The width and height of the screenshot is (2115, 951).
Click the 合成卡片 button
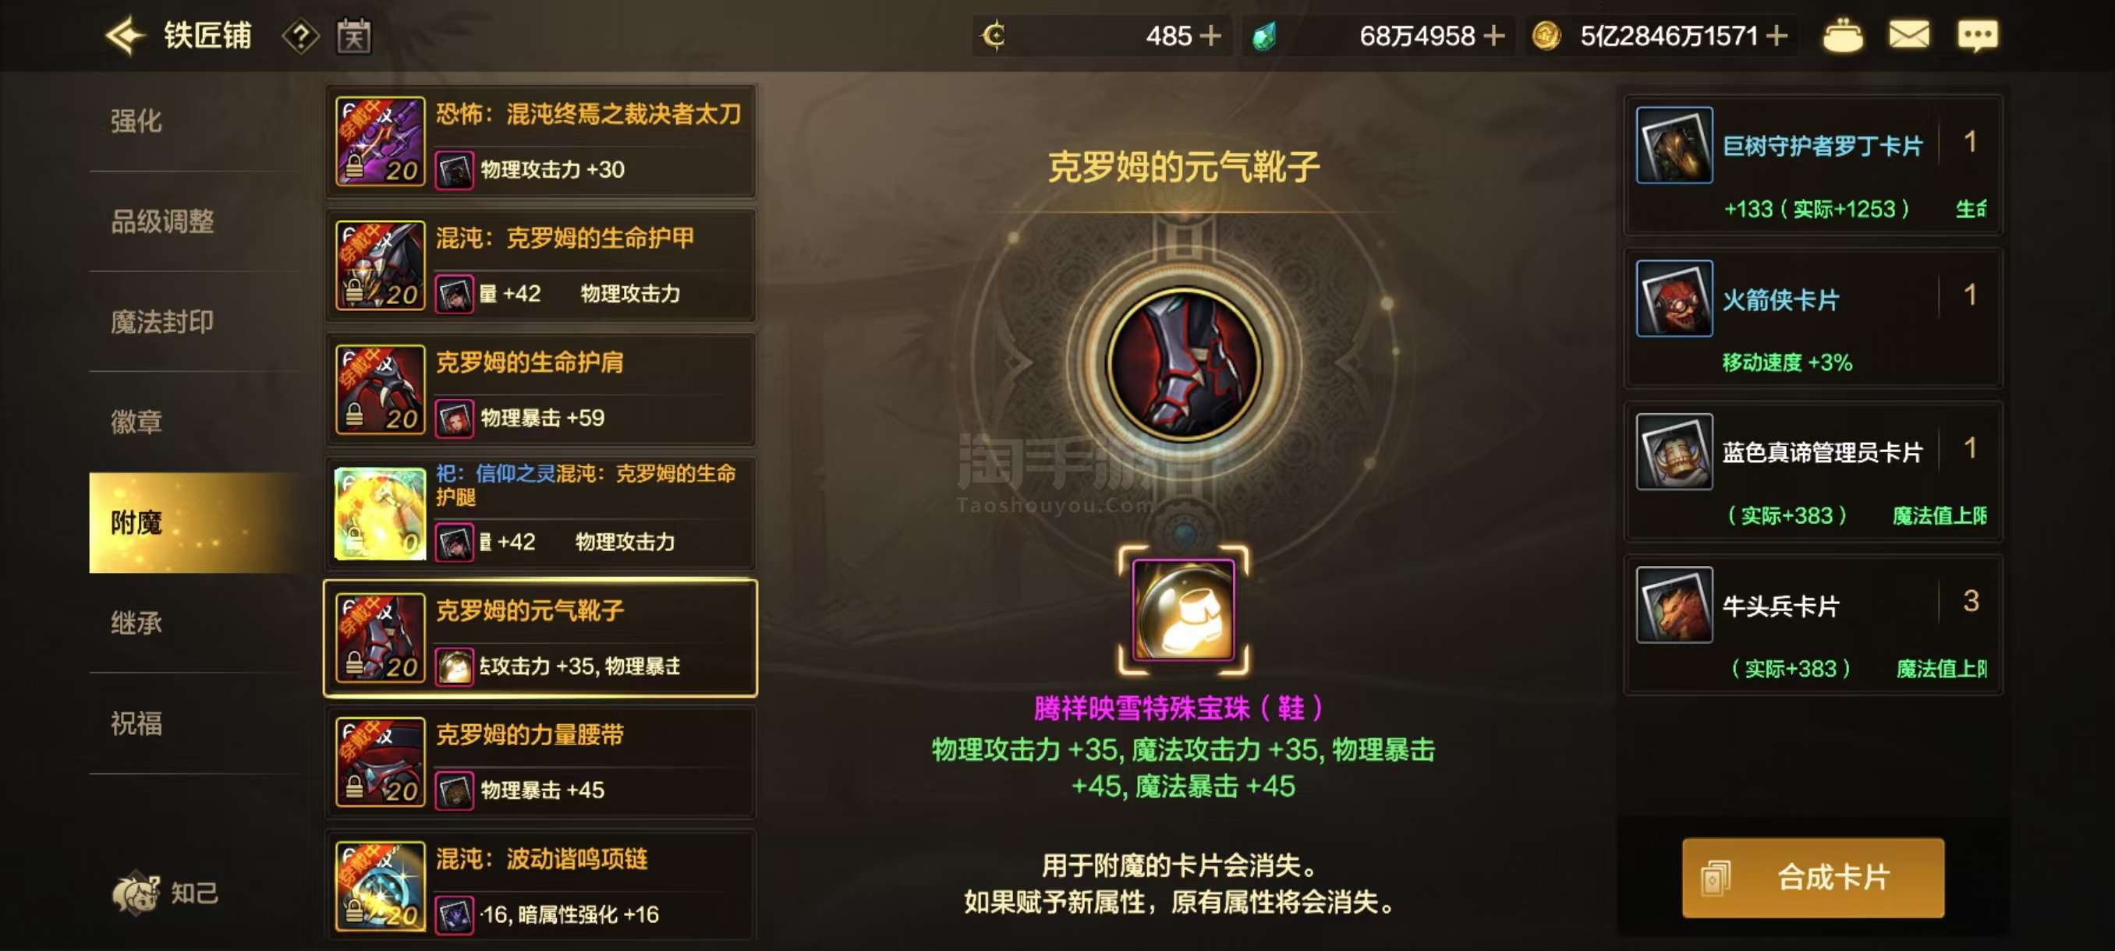pos(1812,877)
